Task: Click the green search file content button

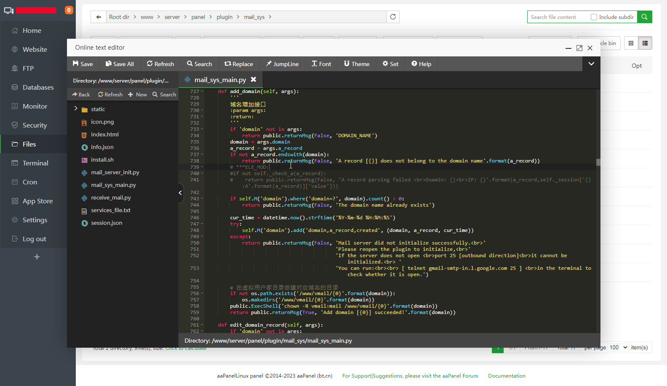Action: pyautogui.click(x=644, y=17)
